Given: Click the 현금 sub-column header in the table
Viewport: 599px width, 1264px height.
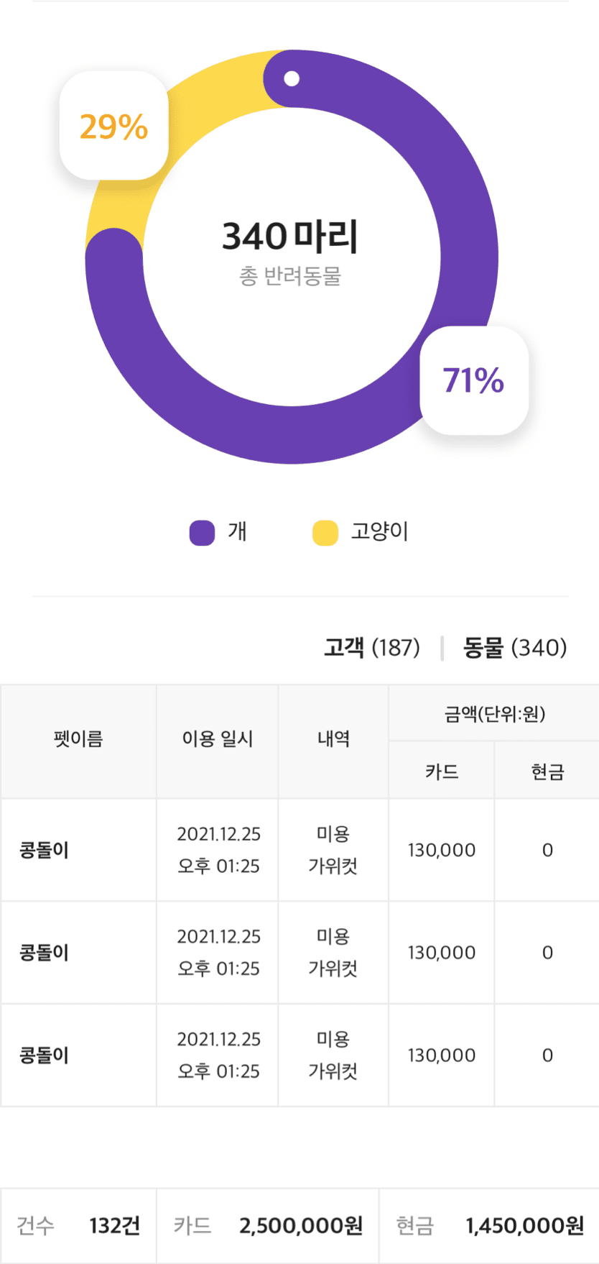Looking at the screenshot, I should [547, 771].
